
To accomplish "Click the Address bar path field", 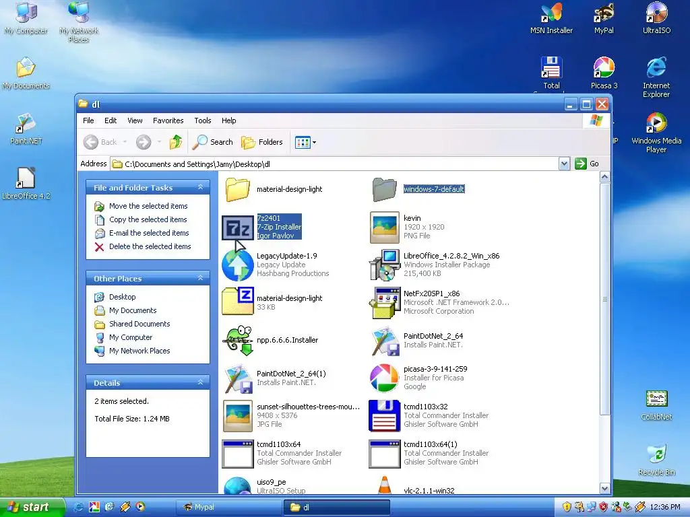I will coord(334,164).
